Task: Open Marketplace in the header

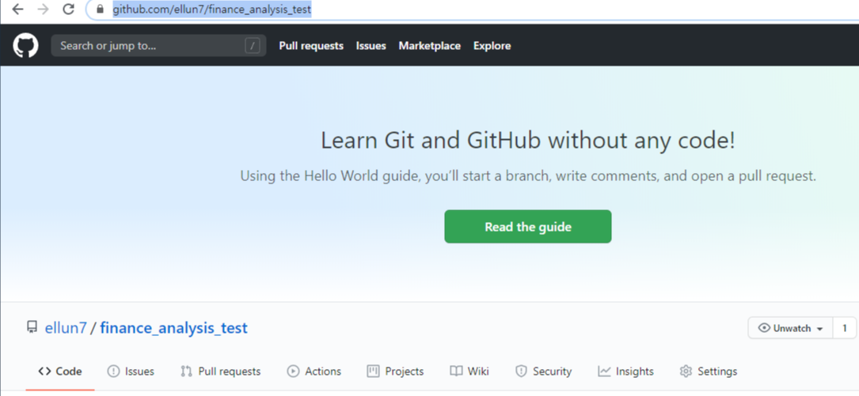Action: coord(429,46)
